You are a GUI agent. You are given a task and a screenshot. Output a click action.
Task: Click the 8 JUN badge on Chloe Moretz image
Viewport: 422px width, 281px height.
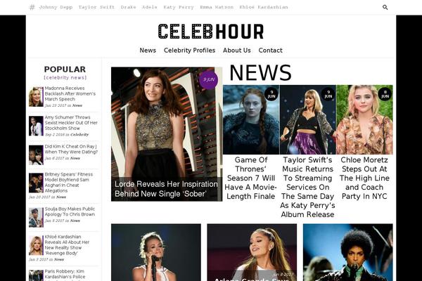pos(385,94)
